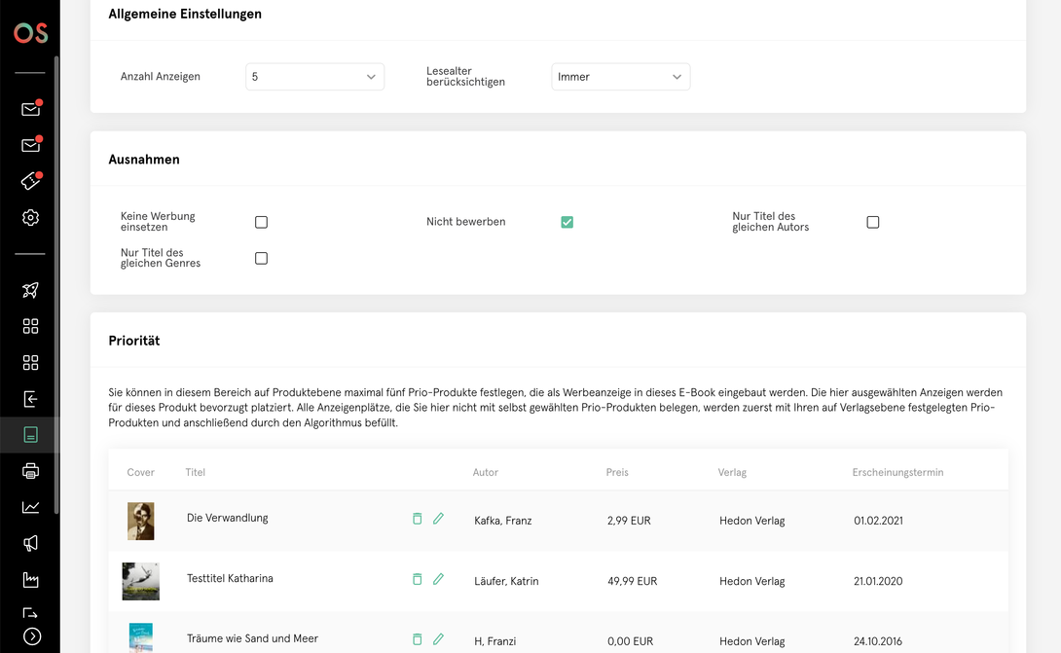
Task: Edit Testtitel Katharina with pencil icon
Action: coord(438,579)
